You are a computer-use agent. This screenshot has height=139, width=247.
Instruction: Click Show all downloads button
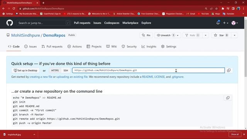point(235,134)
